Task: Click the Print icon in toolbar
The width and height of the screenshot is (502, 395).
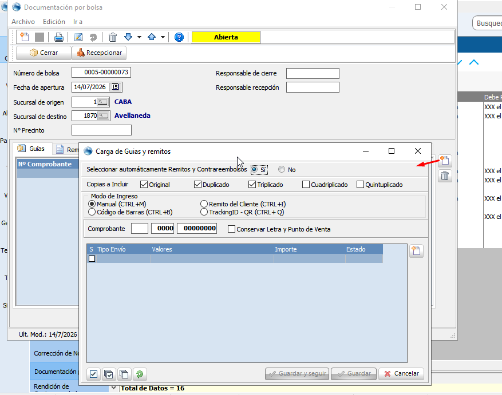Action: (58, 37)
